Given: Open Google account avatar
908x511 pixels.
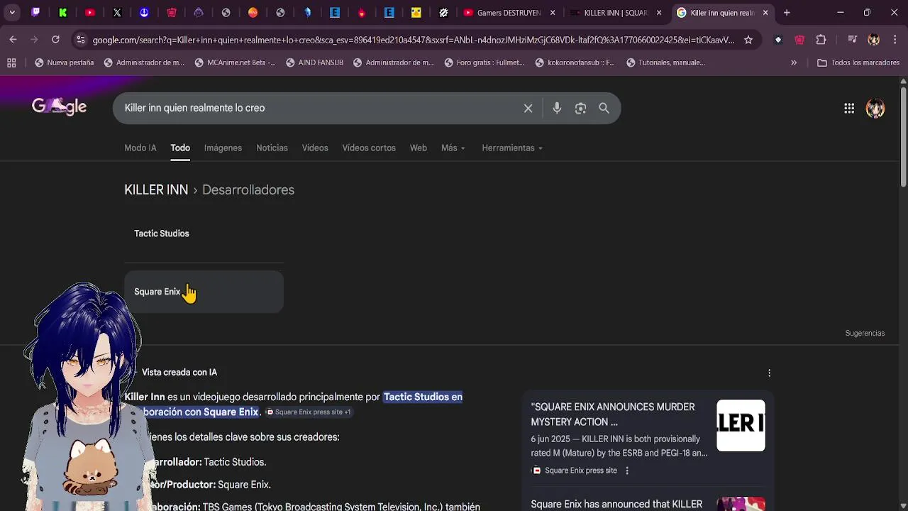Looking at the screenshot, I should (x=875, y=108).
